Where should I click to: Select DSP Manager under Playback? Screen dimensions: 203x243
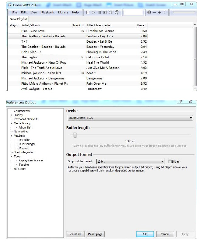click(x=27, y=144)
